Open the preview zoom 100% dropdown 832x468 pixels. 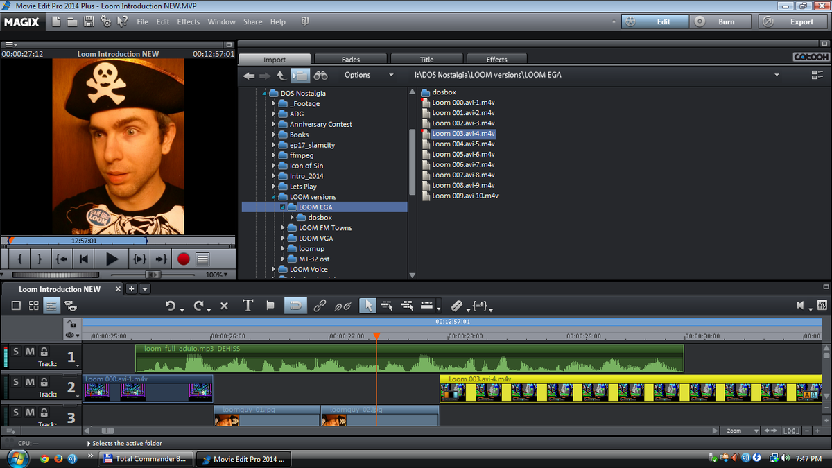215,275
